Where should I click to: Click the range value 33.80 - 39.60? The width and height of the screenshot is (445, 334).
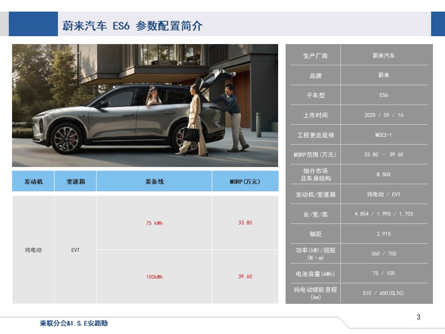point(384,154)
